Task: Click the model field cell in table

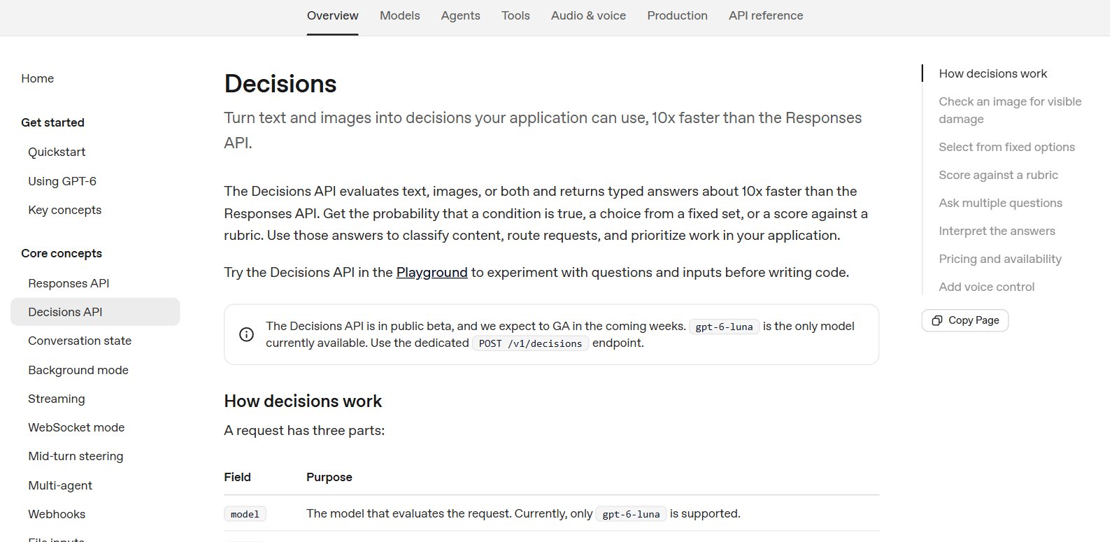Action: (245, 514)
